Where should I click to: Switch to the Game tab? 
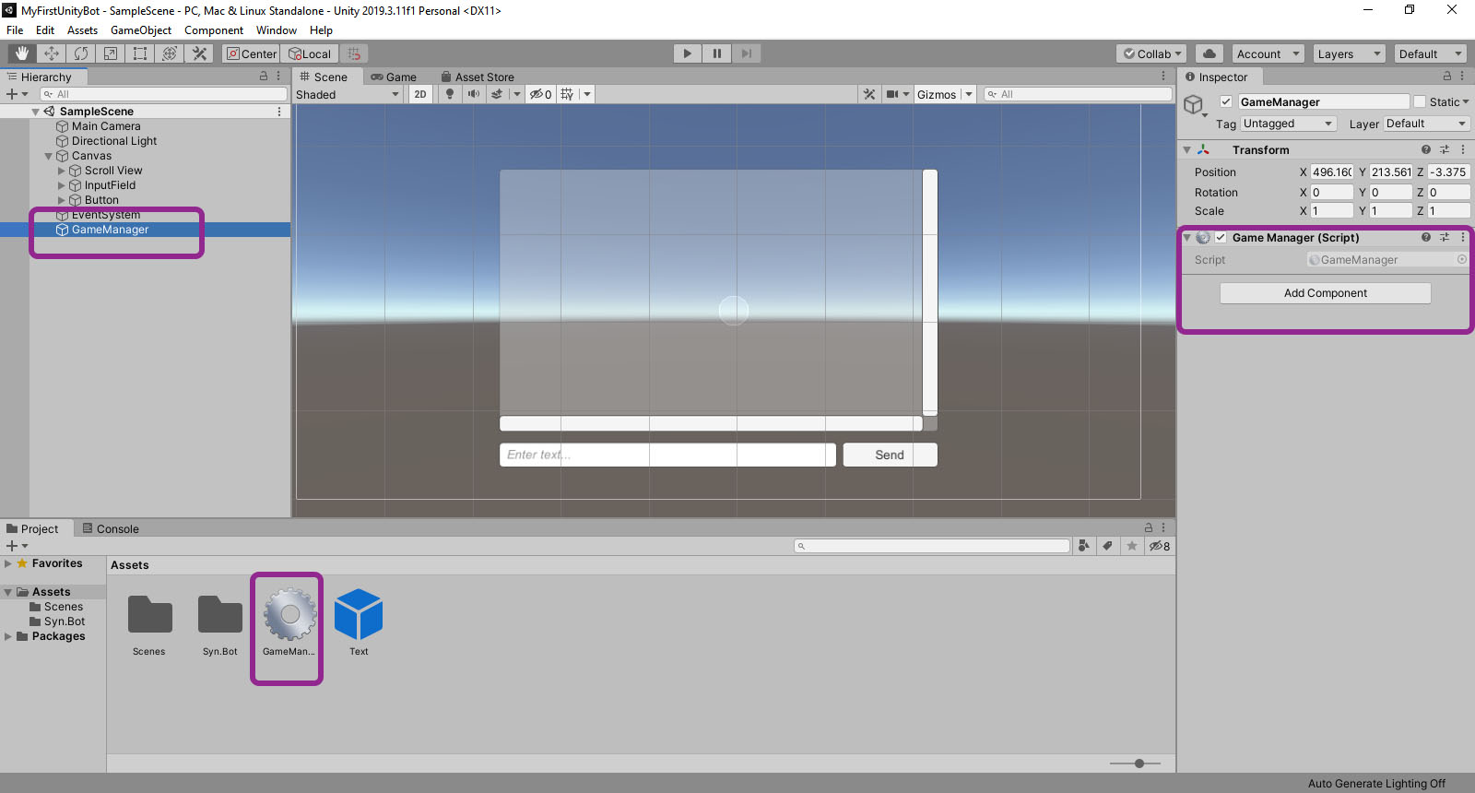(394, 77)
